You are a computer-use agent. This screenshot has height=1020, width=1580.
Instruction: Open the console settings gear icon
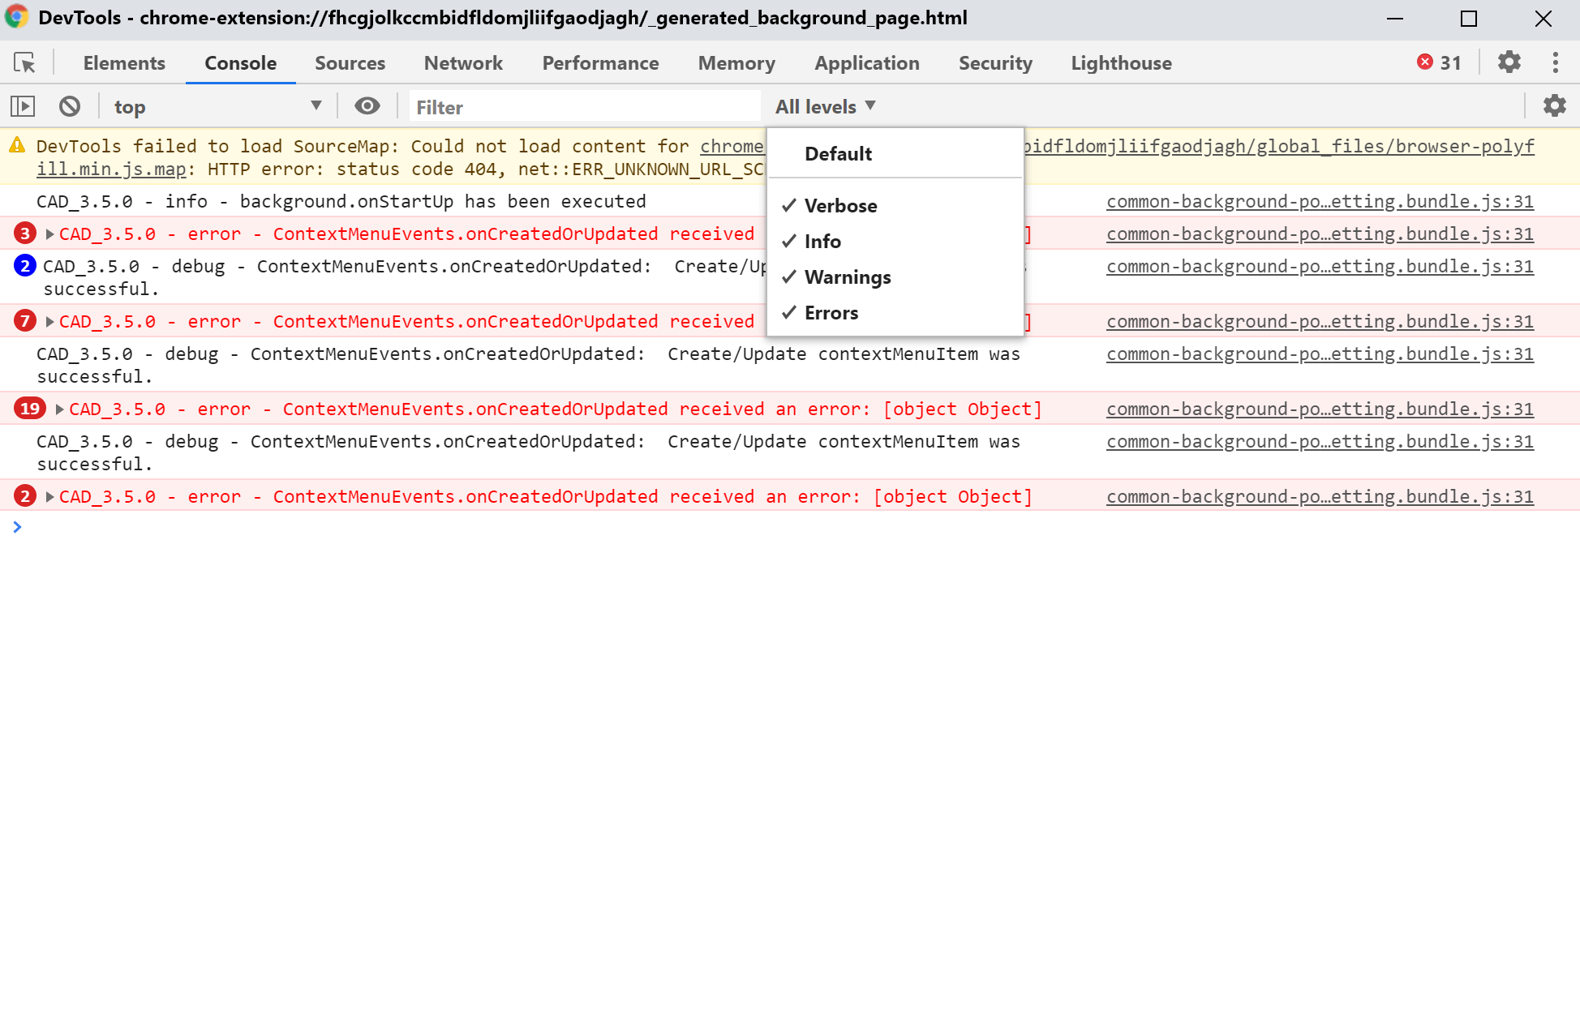click(1554, 106)
